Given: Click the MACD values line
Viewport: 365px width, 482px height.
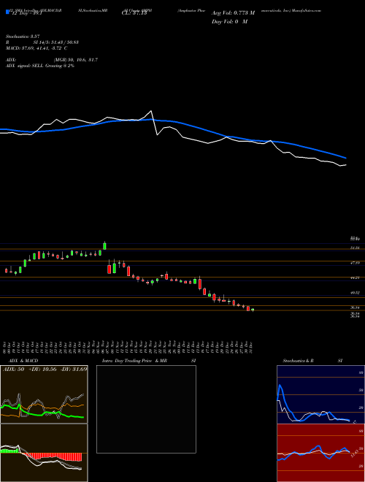Looking at the screenshot, I should [36, 48].
